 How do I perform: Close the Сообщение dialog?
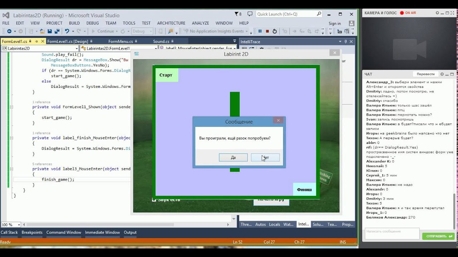278,120
